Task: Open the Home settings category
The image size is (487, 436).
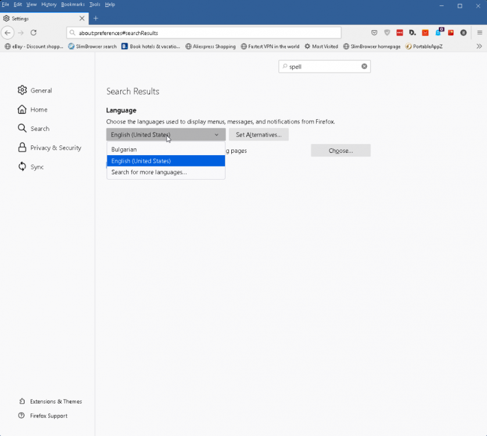Action: (33, 110)
